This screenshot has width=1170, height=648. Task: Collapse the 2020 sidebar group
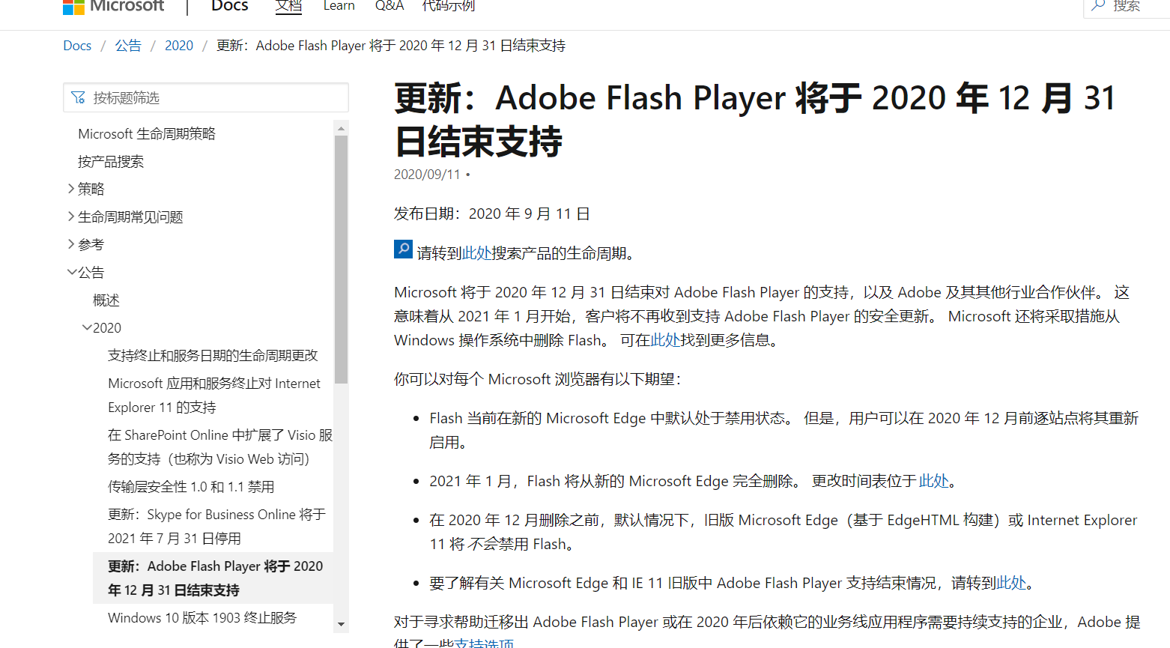click(x=88, y=327)
